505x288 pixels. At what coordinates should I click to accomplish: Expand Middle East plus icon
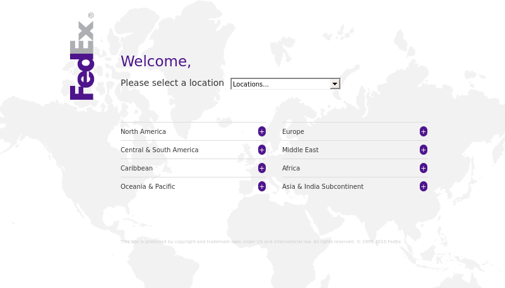(424, 150)
